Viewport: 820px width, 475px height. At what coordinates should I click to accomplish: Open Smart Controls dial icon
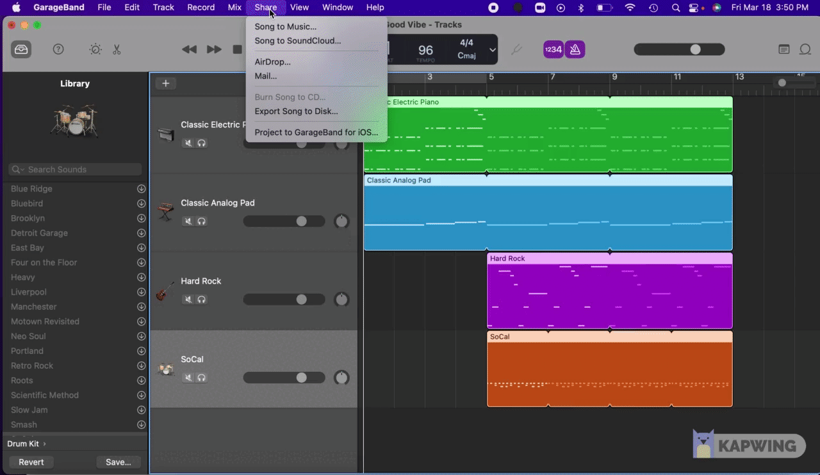(x=95, y=49)
